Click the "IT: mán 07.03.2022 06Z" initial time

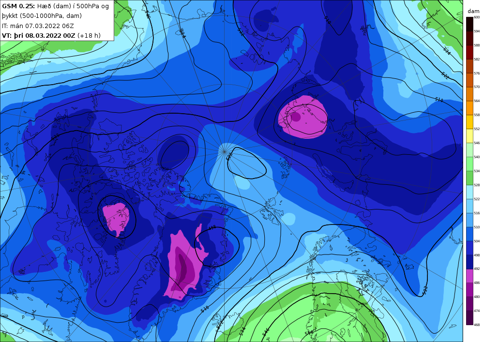38,26
